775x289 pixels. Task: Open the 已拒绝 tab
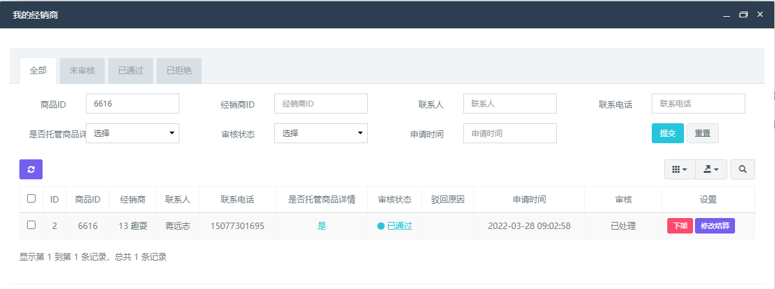tap(179, 70)
